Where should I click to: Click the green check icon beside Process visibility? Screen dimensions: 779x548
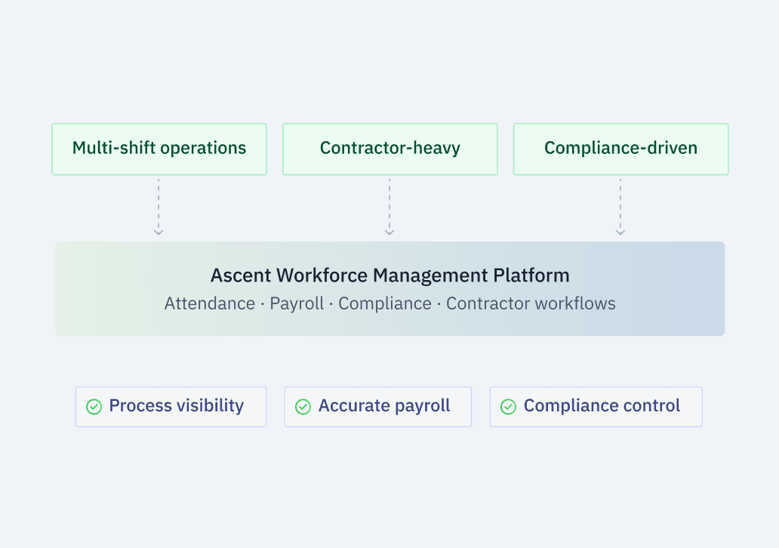[94, 406]
